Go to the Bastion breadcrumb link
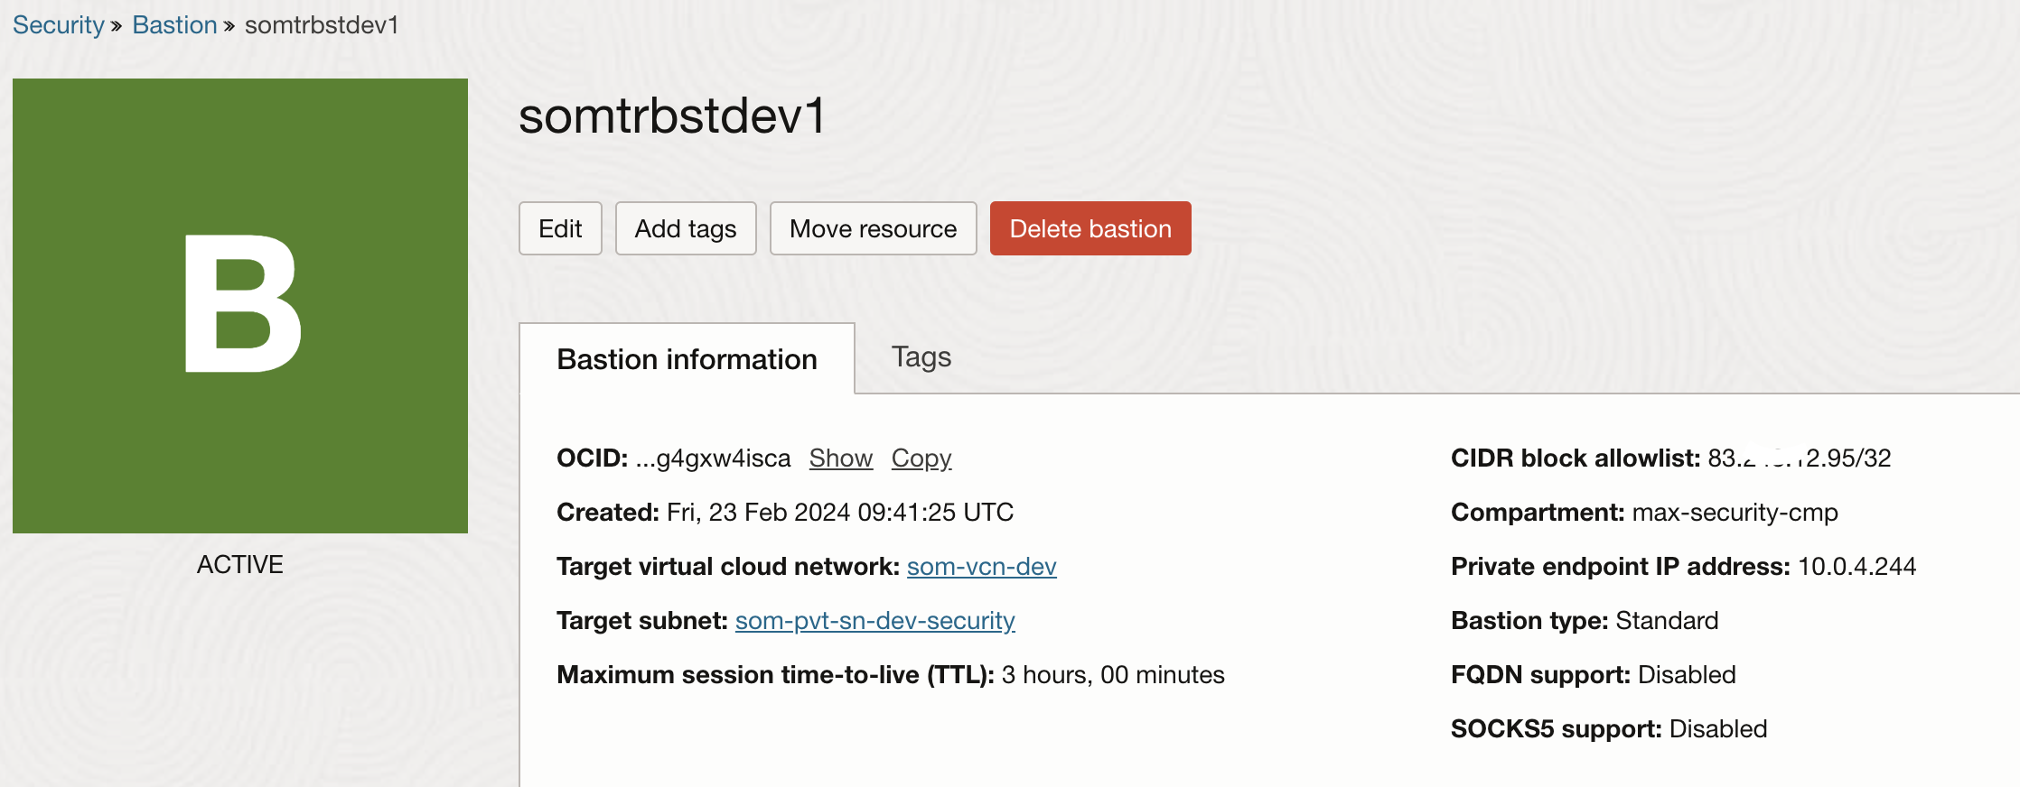Image resolution: width=2020 pixels, height=787 pixels. 174,25
